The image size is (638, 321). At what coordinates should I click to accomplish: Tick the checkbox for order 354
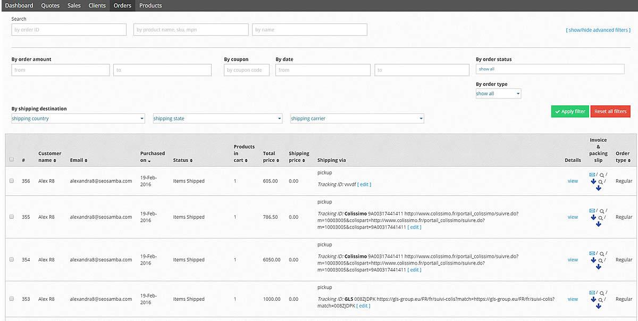(12, 260)
